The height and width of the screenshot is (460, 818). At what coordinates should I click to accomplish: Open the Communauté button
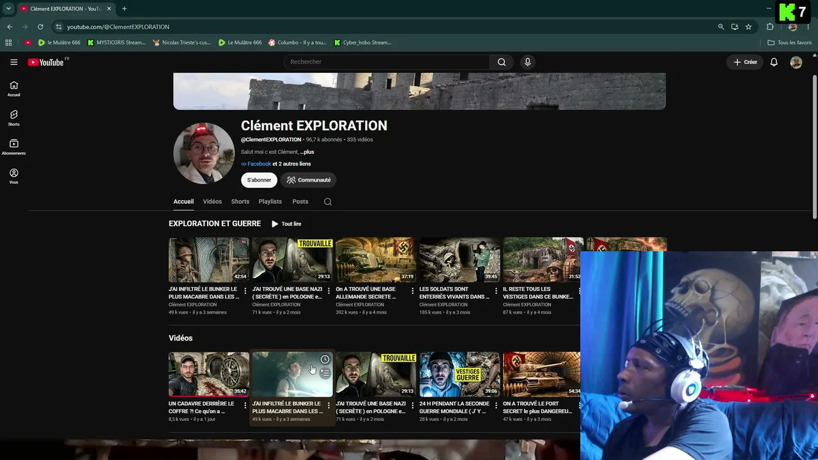(x=309, y=180)
